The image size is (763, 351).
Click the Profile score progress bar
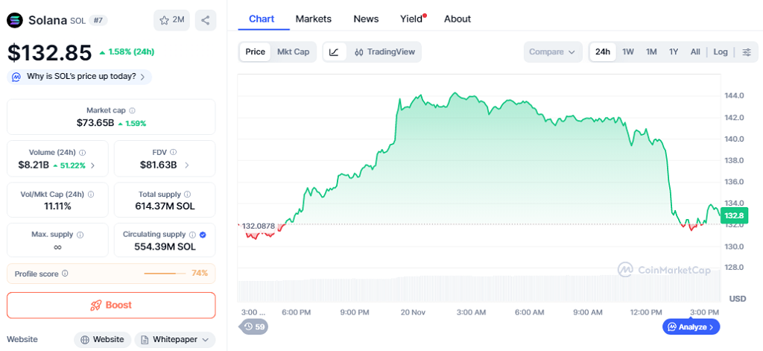pos(164,273)
